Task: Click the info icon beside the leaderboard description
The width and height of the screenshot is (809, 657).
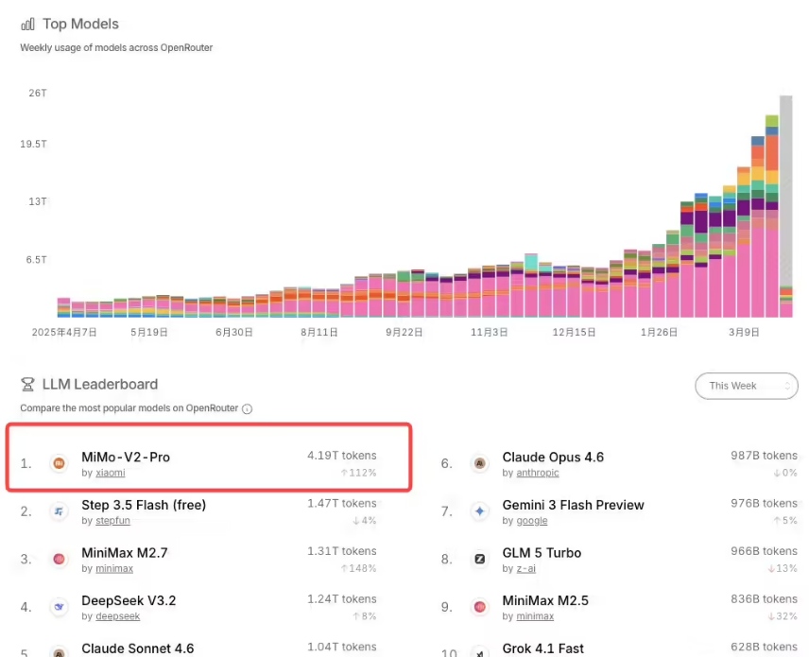Action: (x=247, y=408)
